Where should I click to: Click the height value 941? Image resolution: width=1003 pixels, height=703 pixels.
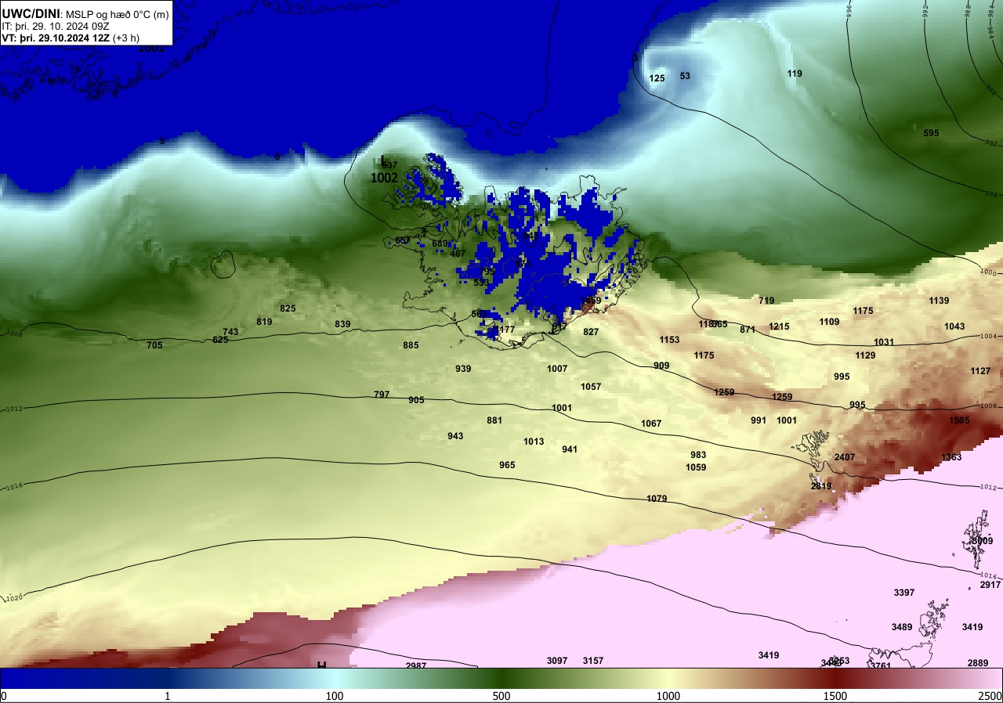click(x=570, y=449)
